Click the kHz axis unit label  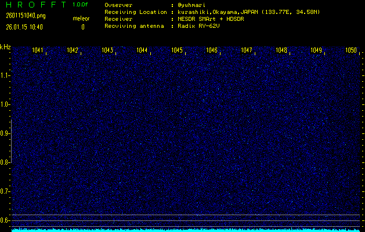point(5,46)
